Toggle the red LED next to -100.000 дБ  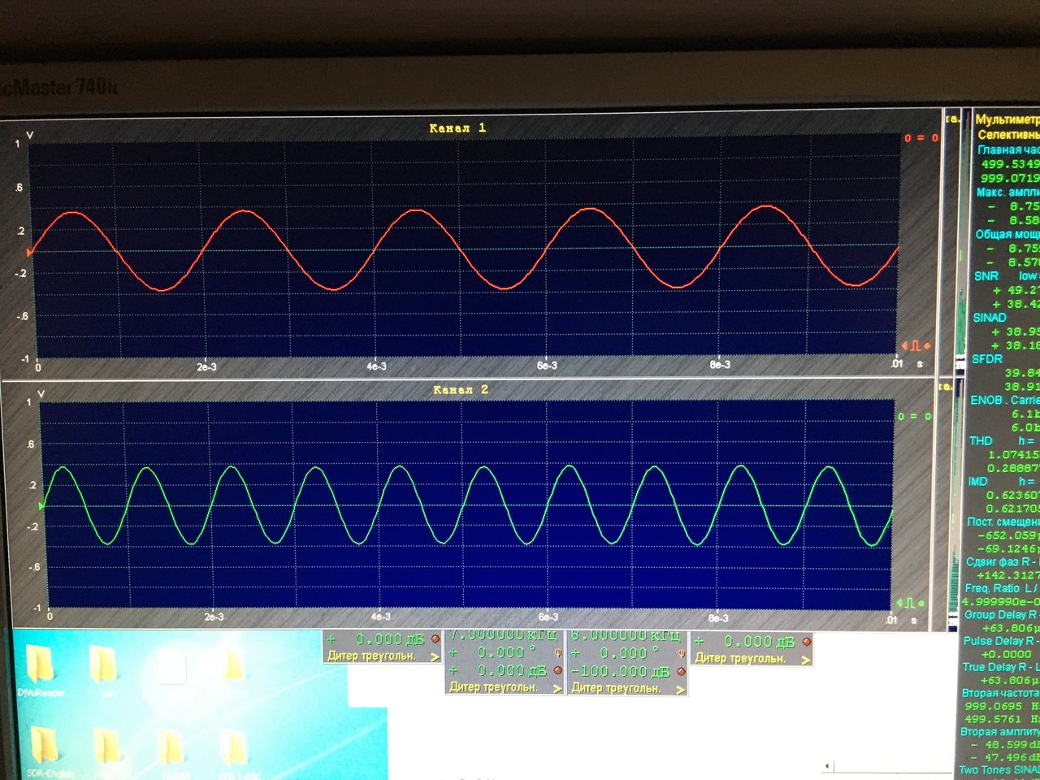coord(681,672)
